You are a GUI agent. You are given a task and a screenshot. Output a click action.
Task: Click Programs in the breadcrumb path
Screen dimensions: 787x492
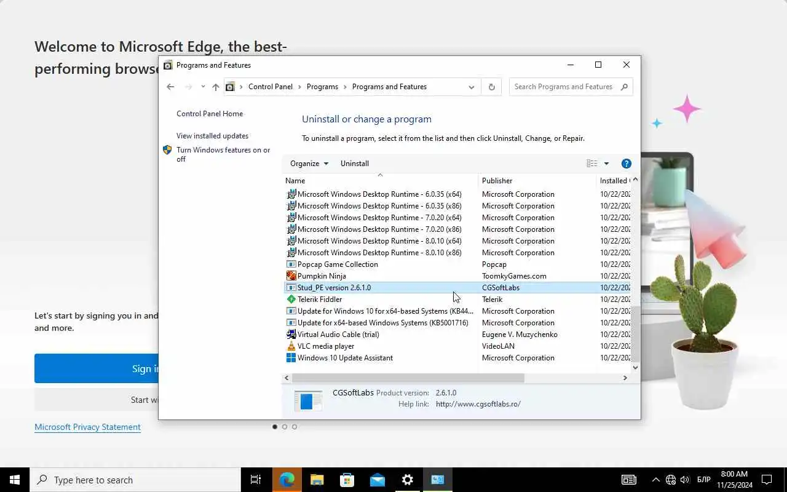pyautogui.click(x=322, y=87)
